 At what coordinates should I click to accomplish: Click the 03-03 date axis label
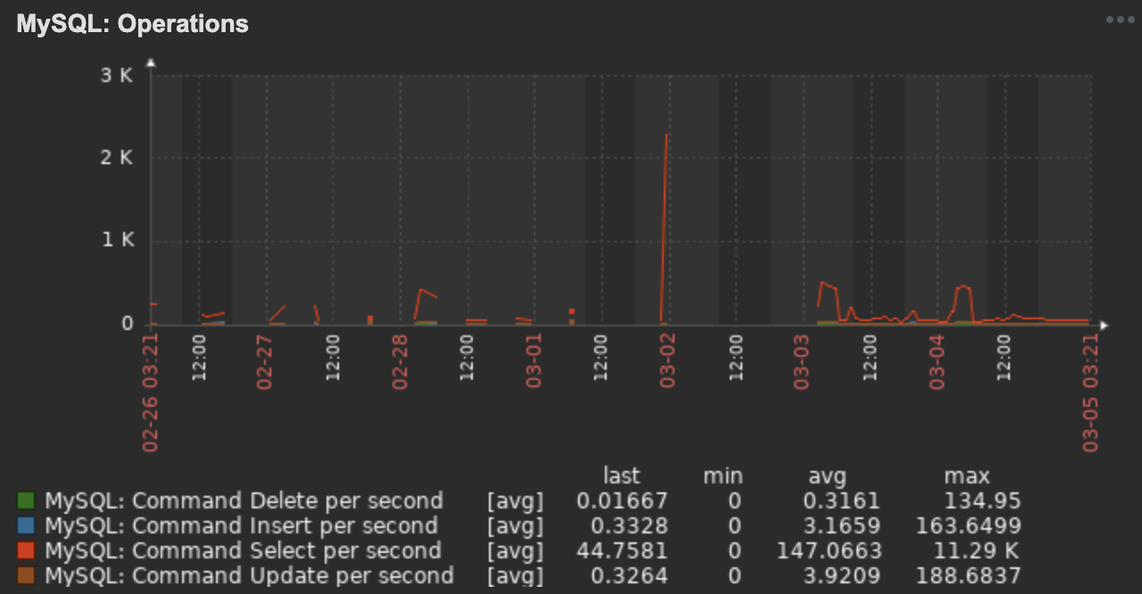pyautogui.click(x=802, y=361)
